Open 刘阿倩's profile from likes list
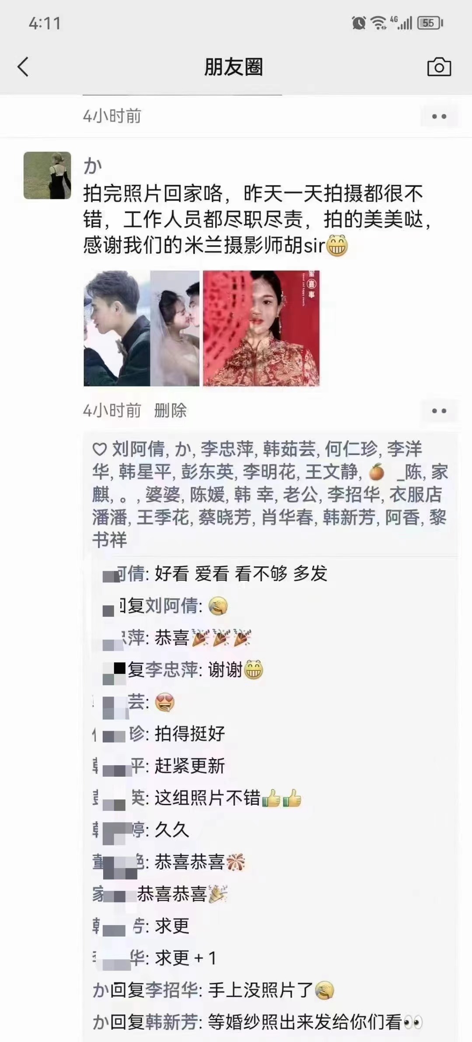This screenshot has width=472, height=1042. 138,449
